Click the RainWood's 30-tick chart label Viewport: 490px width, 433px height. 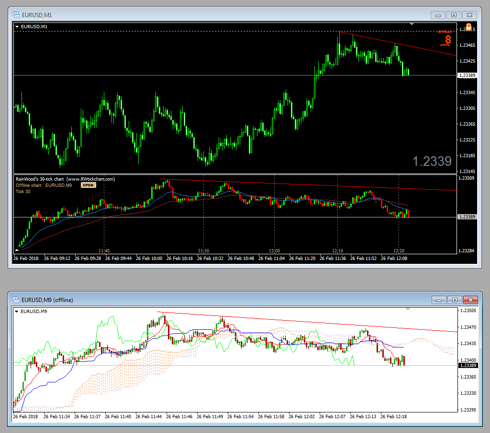65,179
